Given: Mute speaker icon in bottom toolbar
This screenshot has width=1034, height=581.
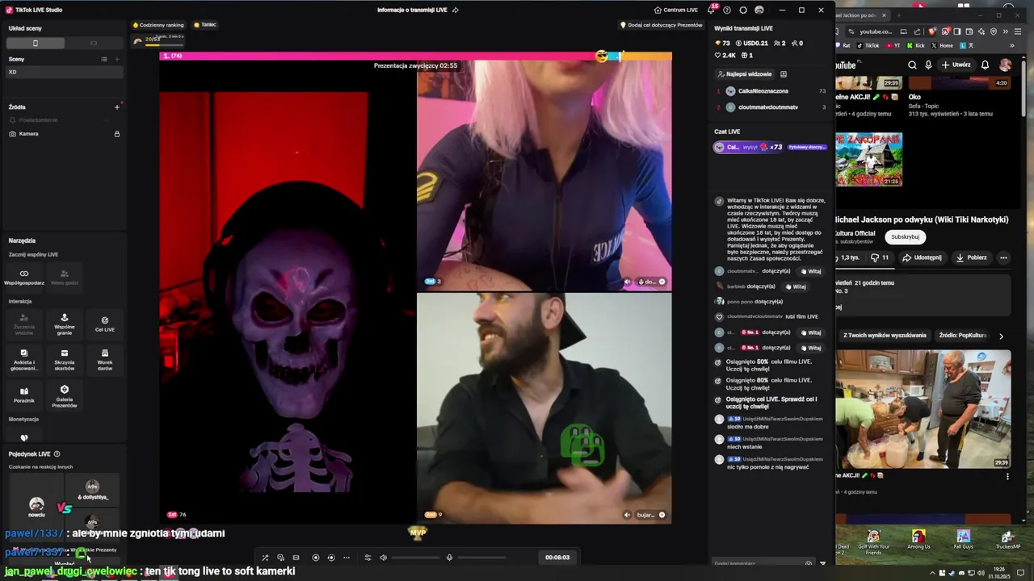Looking at the screenshot, I should pyautogui.click(x=384, y=558).
